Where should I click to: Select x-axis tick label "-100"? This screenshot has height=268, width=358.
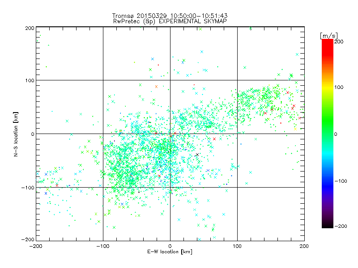point(103,246)
